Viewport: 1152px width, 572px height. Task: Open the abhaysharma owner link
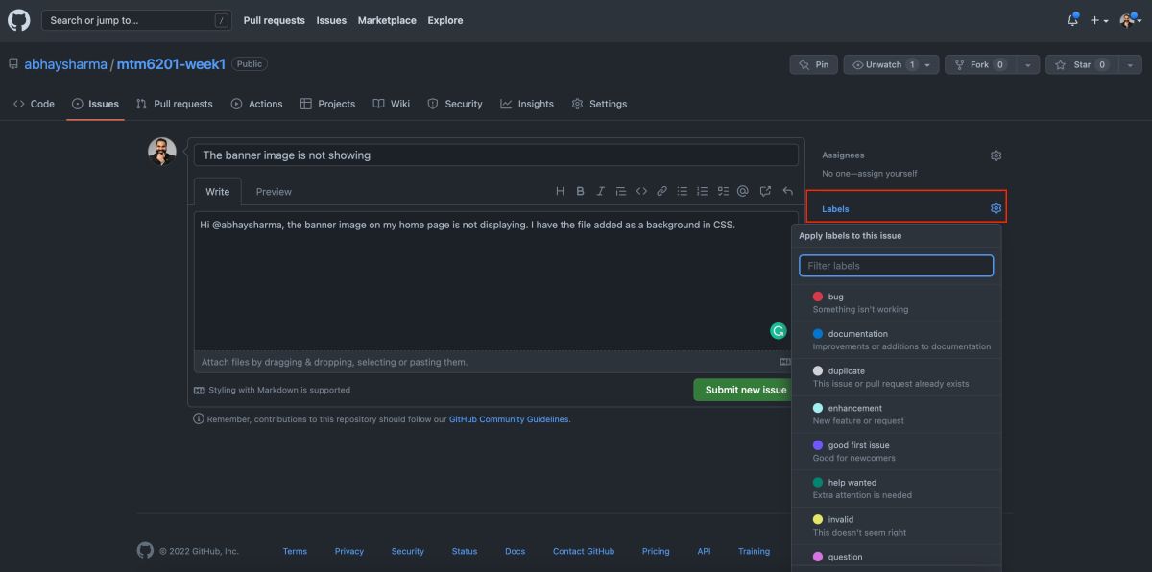click(x=66, y=64)
